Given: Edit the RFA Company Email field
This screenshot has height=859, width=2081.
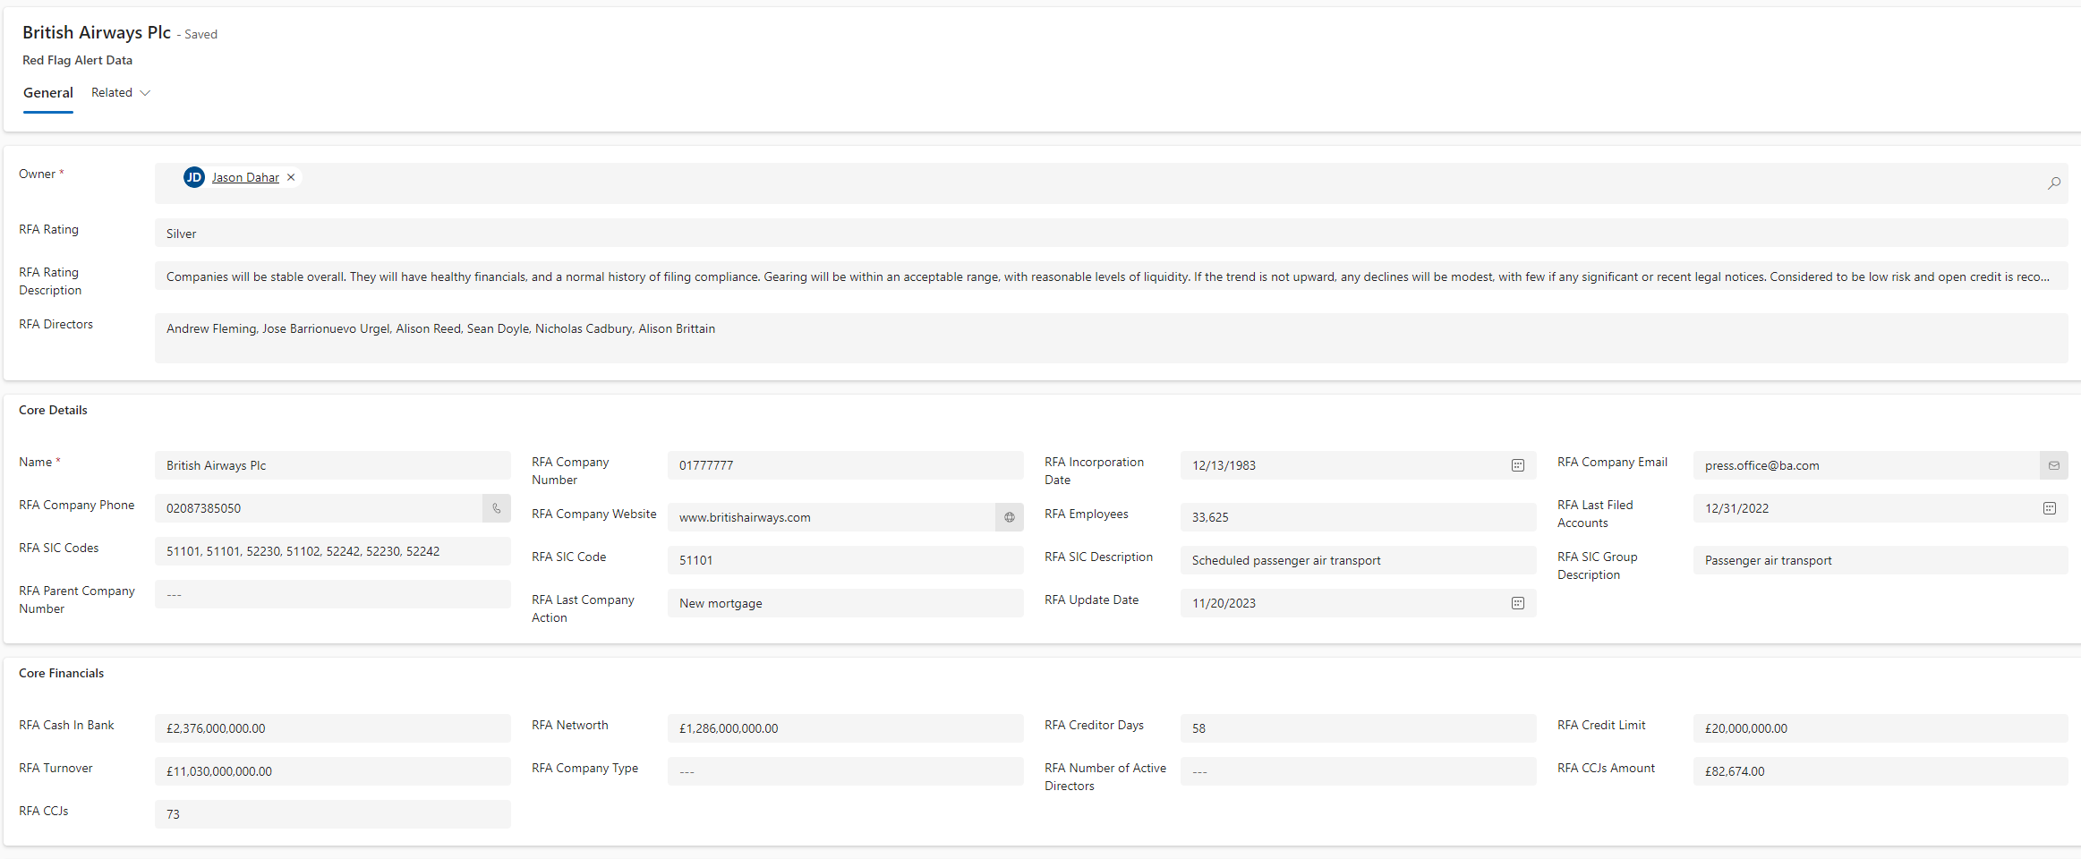Looking at the screenshot, I should [x=1866, y=465].
